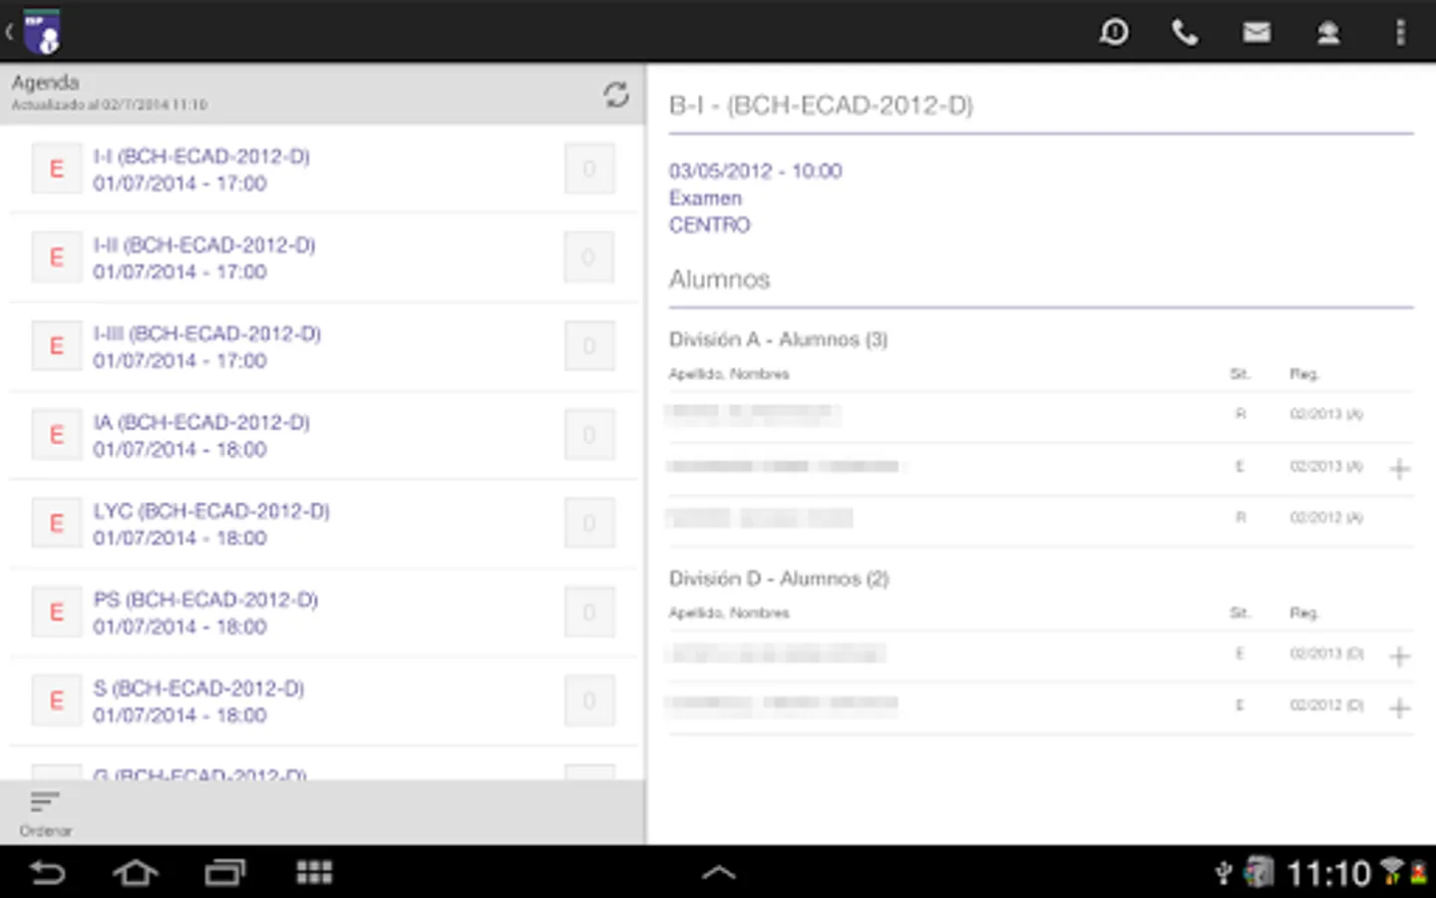Open the grid menu icon in navigation bar
Viewport: 1436px width, 898px height.
tap(314, 873)
